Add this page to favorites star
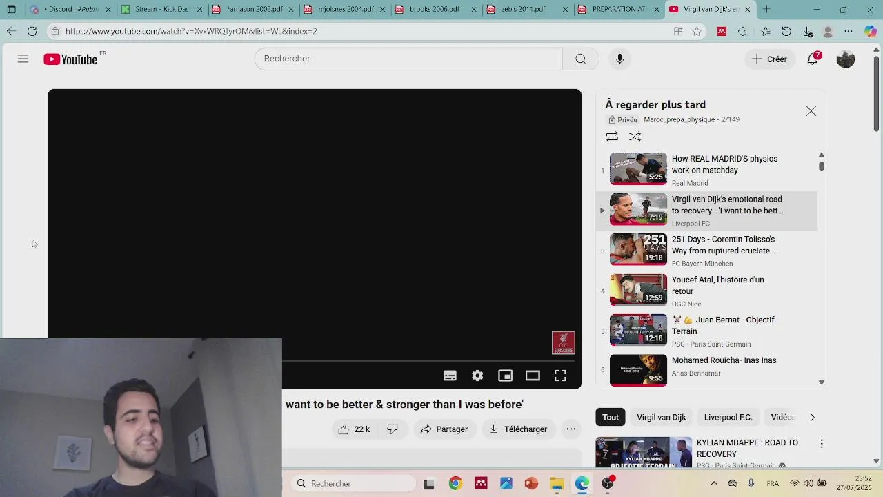883x497 pixels. (x=697, y=31)
